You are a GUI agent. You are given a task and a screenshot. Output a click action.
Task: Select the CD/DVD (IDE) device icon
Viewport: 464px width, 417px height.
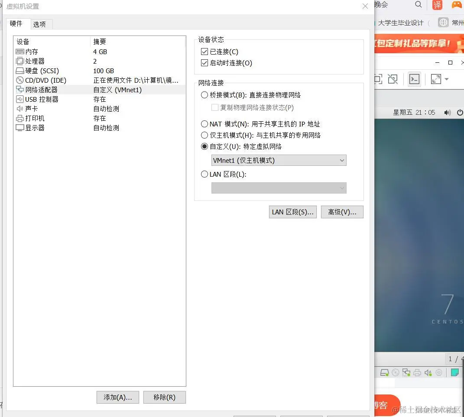coord(20,80)
